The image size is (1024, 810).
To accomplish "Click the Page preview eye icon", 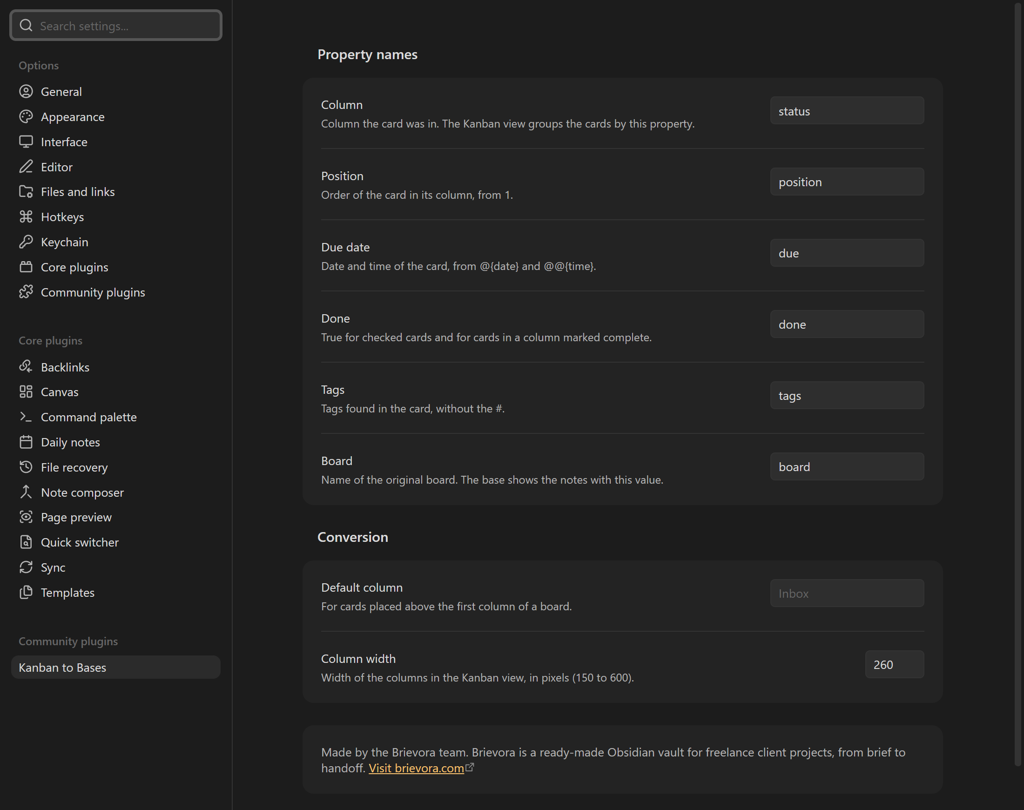I will (x=26, y=516).
